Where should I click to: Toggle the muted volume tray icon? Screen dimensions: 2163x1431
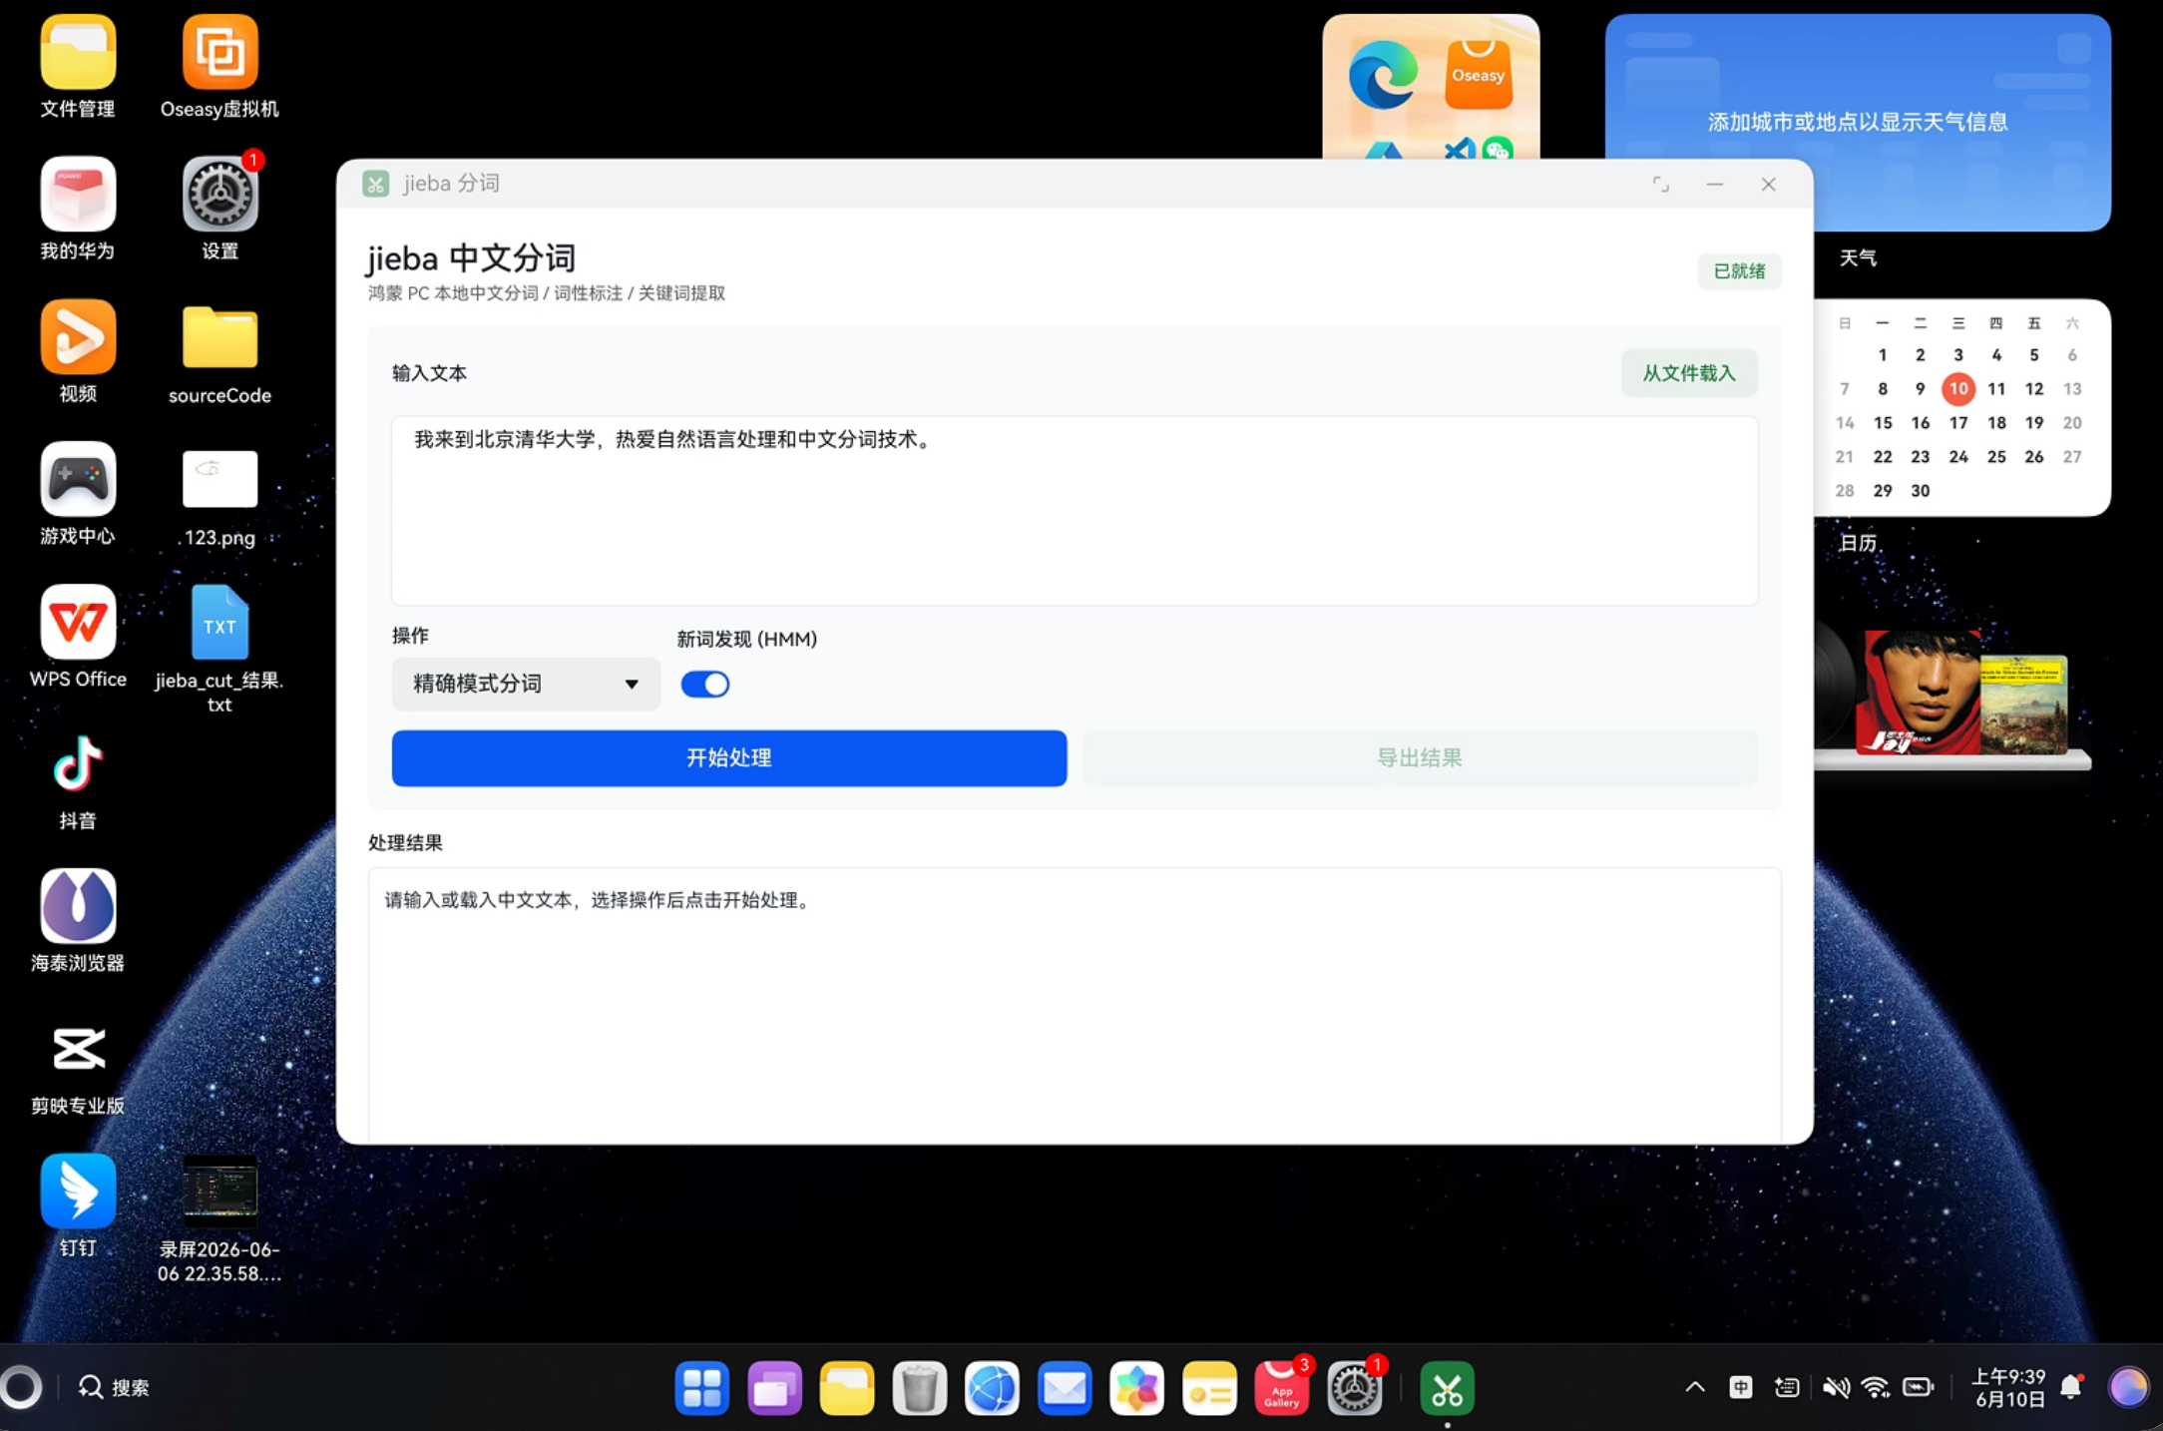tap(1836, 1387)
